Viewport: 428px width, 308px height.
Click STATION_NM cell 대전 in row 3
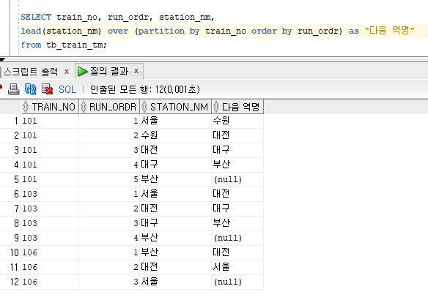click(x=175, y=150)
